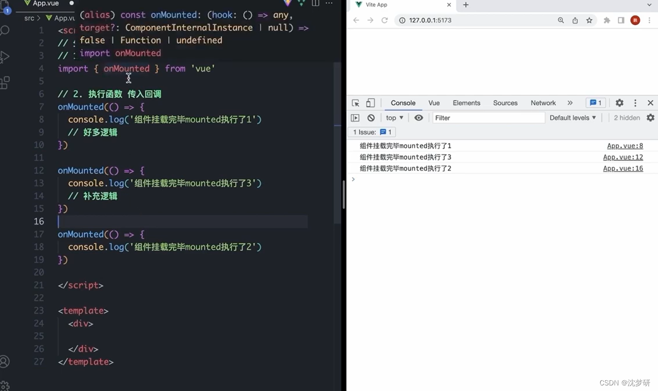The image size is (658, 391).
Task: Go back in the browser
Action: pos(356,20)
